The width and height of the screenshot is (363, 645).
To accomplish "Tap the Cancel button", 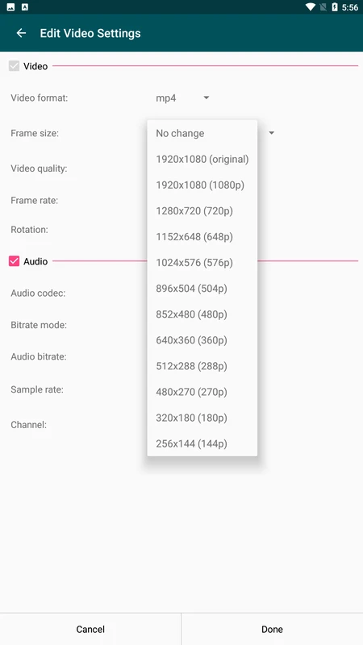I will point(90,629).
